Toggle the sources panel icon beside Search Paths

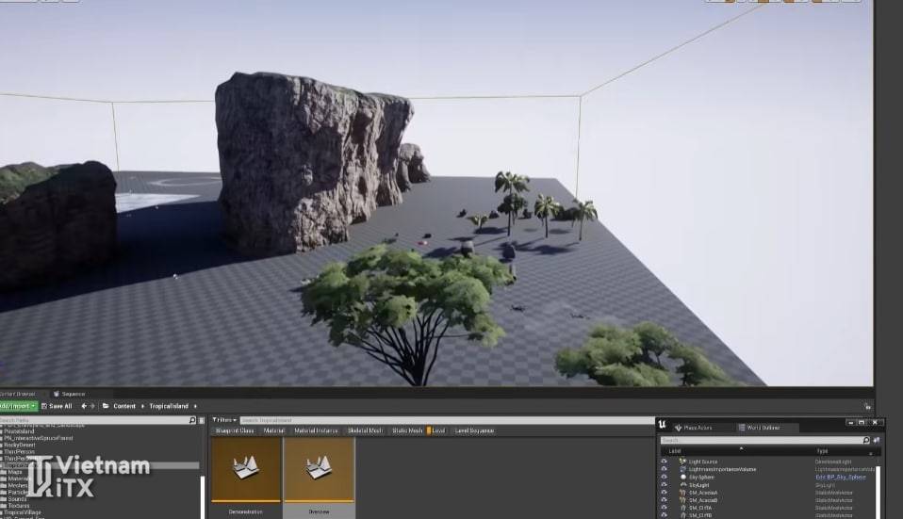click(202, 421)
